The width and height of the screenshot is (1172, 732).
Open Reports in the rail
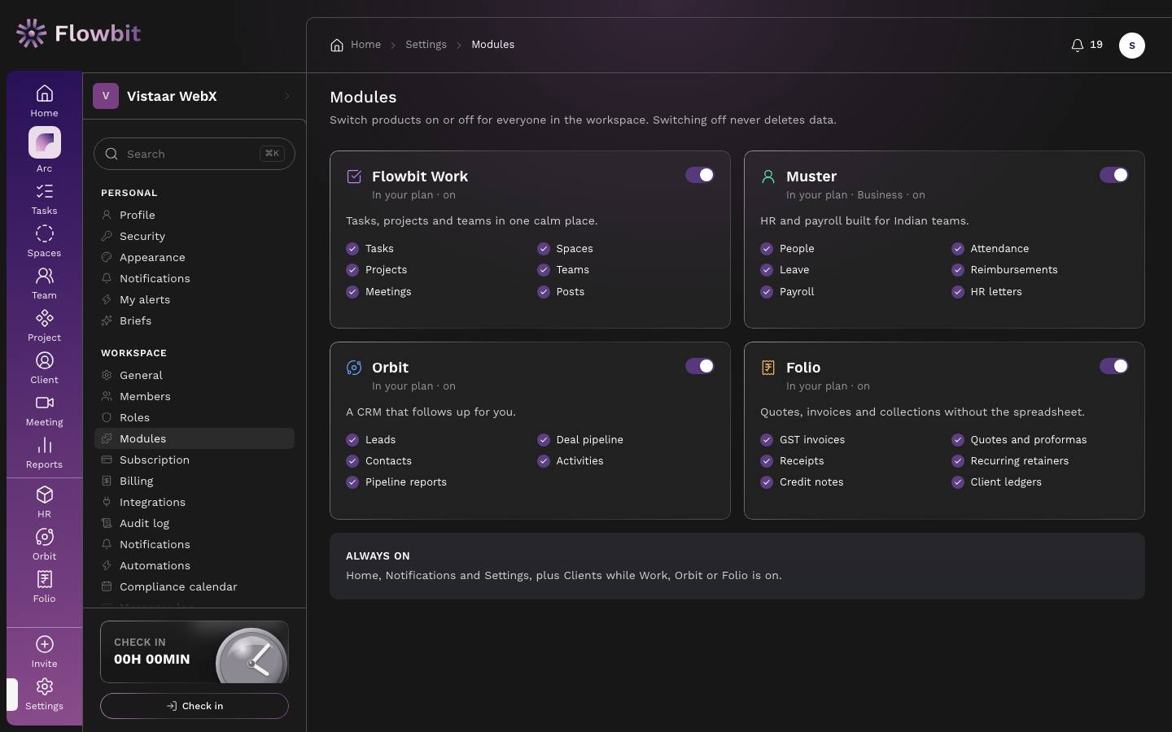[x=44, y=452]
